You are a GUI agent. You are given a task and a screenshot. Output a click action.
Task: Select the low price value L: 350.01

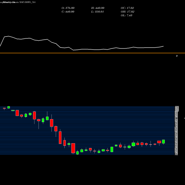[x=97, y=12]
